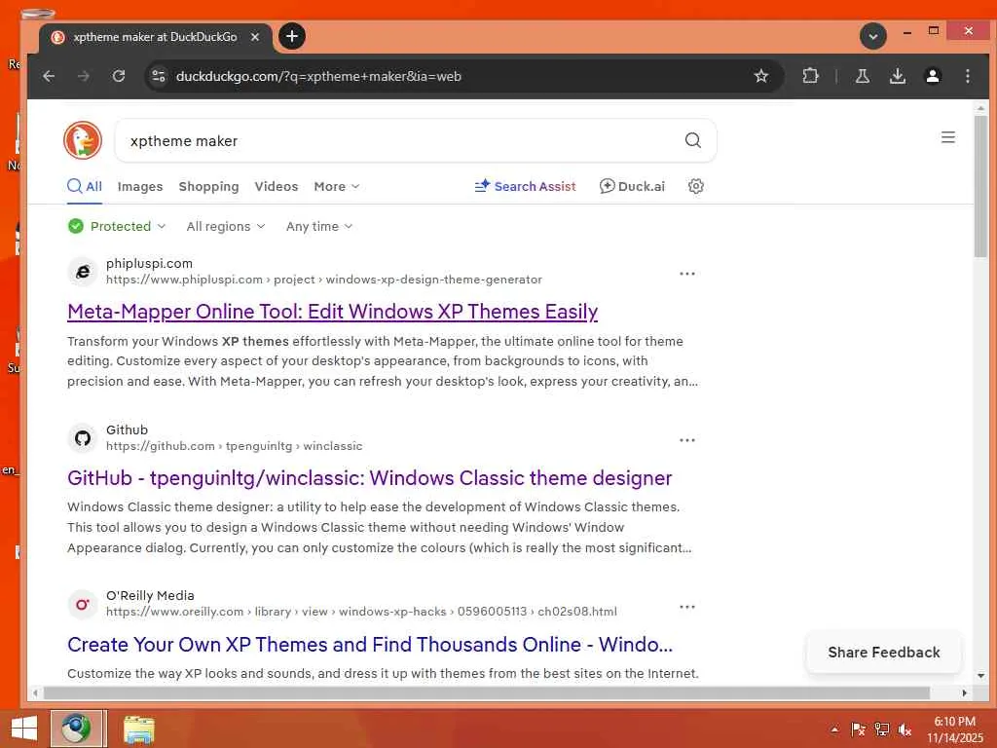Viewport: 997px width, 748px height.
Task: Open the phipluspi.com result URL breadcrumb
Action: (x=323, y=280)
